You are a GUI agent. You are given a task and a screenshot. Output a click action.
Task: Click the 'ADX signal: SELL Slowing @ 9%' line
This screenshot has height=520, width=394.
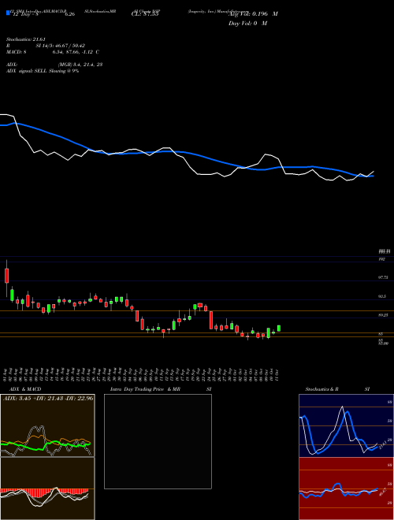point(43,71)
